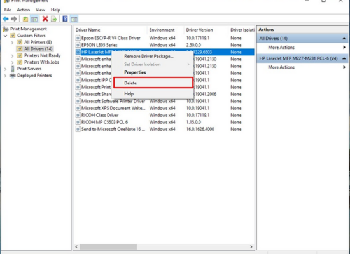Open More Actions under All Drivers (14)
This screenshot has width=350, height=254.
(281, 47)
